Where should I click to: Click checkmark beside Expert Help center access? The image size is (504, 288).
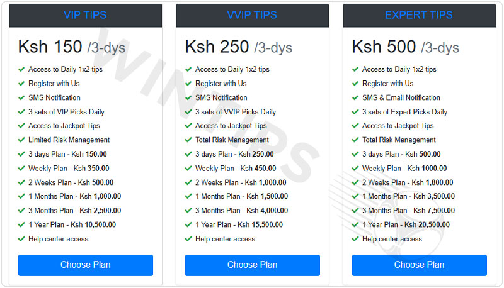(355, 239)
